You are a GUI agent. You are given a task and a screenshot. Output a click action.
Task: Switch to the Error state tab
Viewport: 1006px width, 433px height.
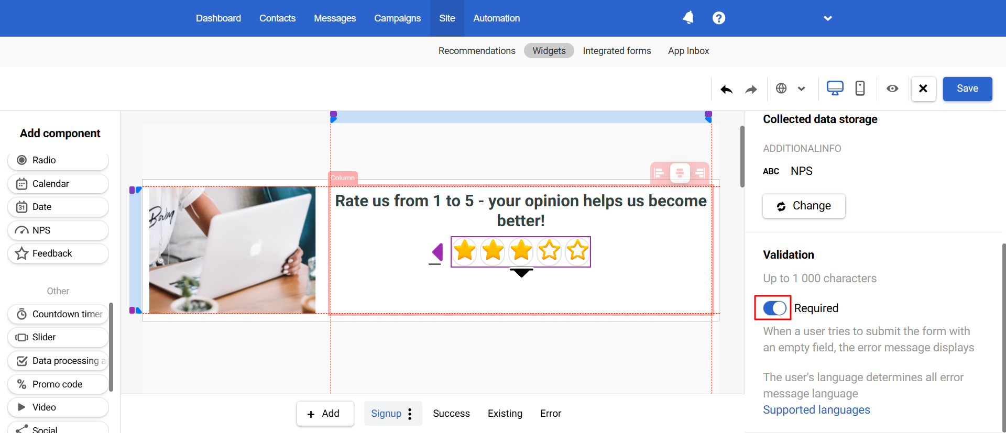click(x=551, y=414)
